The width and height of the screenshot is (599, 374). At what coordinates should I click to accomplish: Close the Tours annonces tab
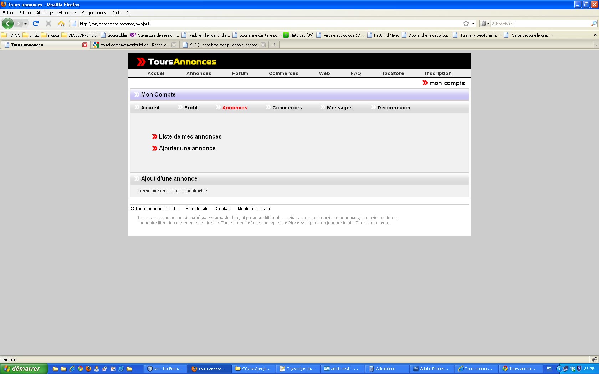tap(85, 45)
